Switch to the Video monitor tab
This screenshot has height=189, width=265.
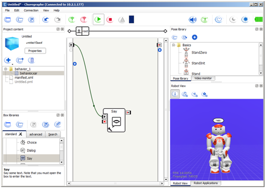coord(203,78)
